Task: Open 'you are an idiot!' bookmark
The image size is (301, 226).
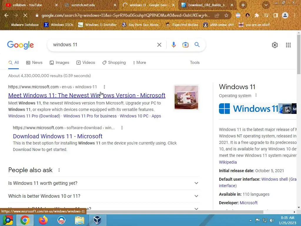Action: 254,25
